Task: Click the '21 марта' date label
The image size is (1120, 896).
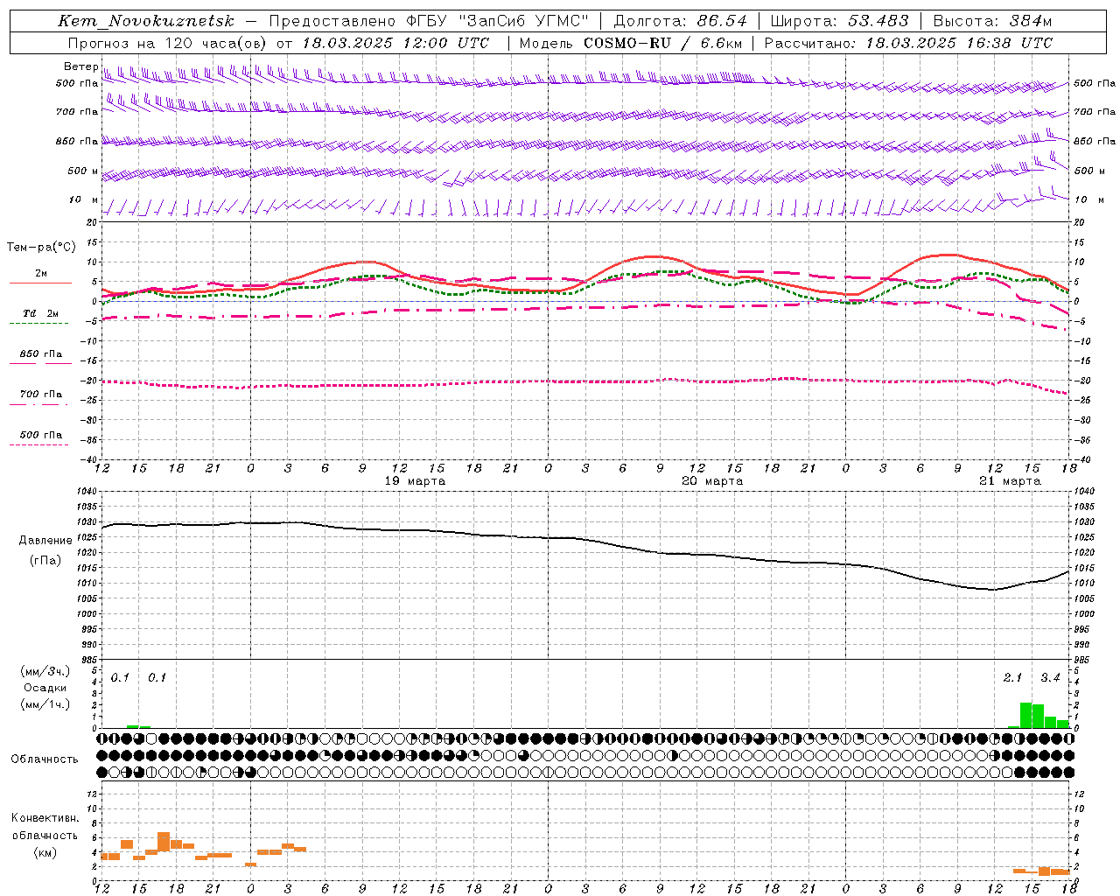Action: click(x=1010, y=481)
